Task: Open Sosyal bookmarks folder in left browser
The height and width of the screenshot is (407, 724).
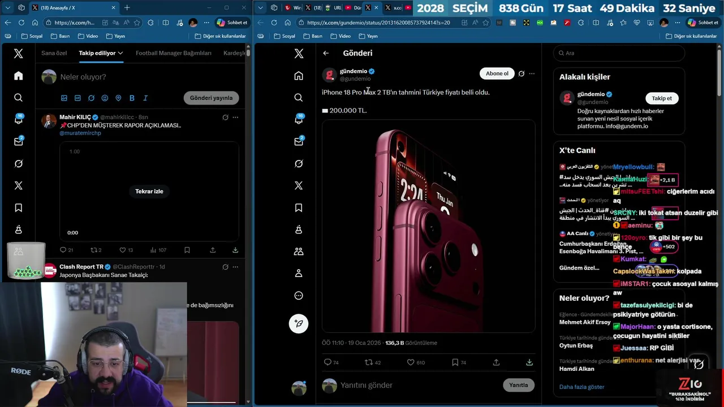Action: pyautogui.click(x=32, y=36)
